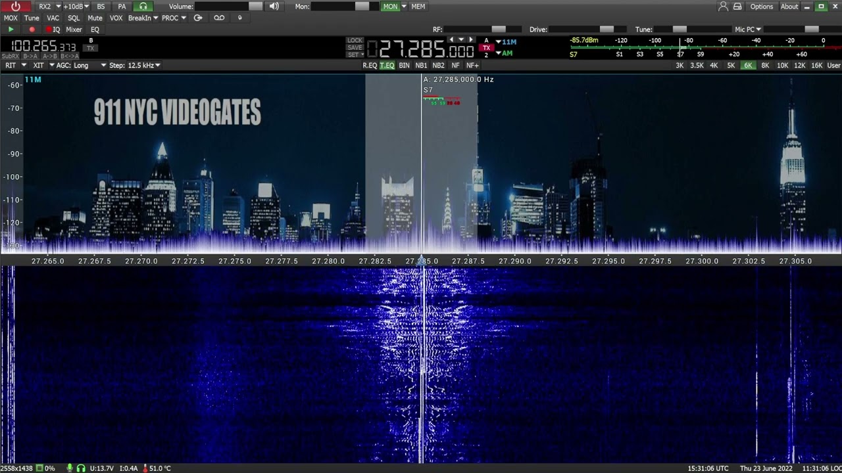Disable the T.EQ transmit equalizer
Screen dimensions: 842x473
387,66
